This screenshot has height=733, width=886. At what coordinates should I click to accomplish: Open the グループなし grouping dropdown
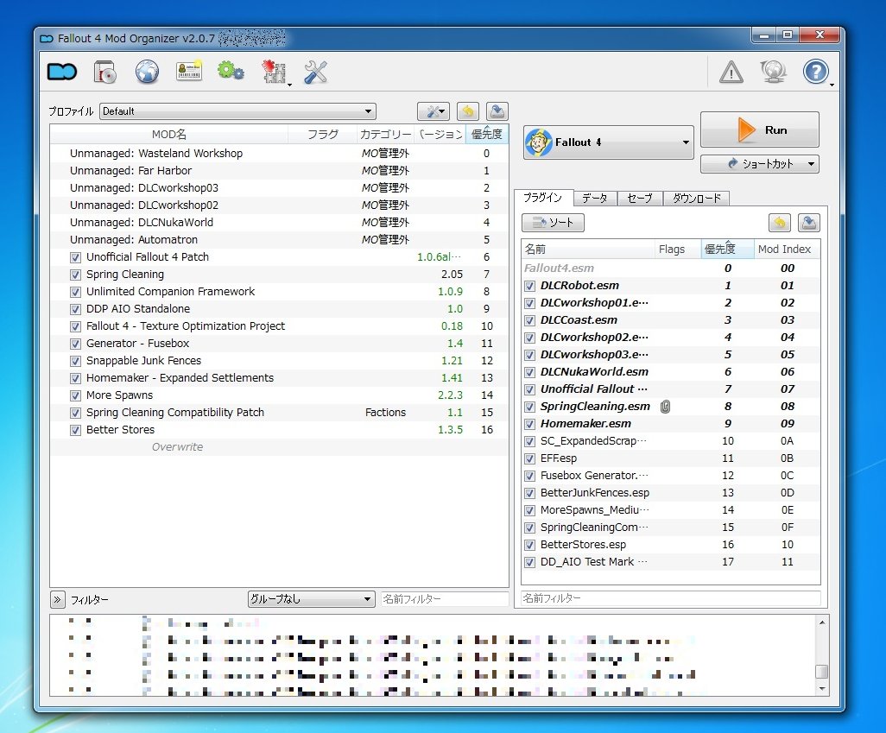click(312, 599)
